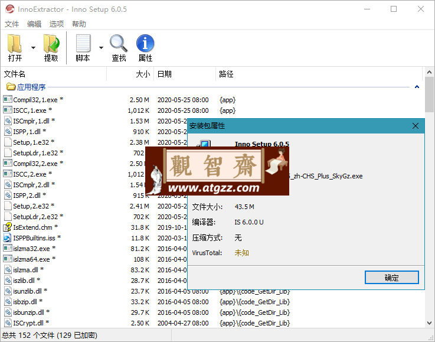Screen dimensions: 435x342
Task: Click the ISCmplr,1.dll file icon
Action: pyautogui.click(x=8, y=120)
